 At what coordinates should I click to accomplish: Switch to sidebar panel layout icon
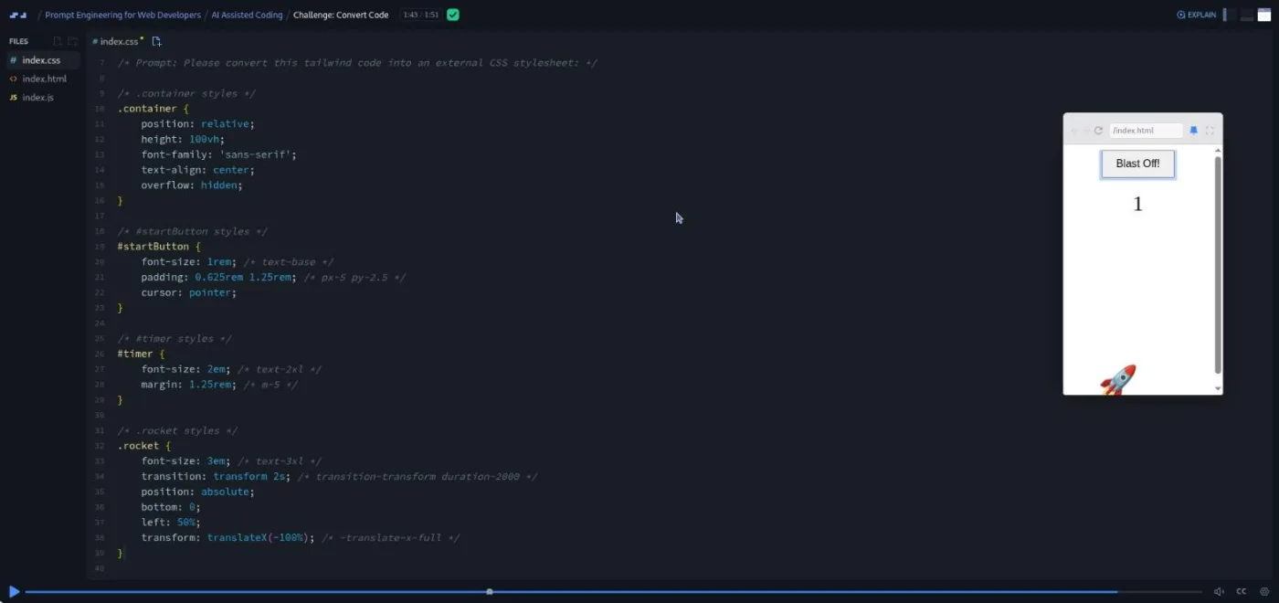click(x=1230, y=15)
